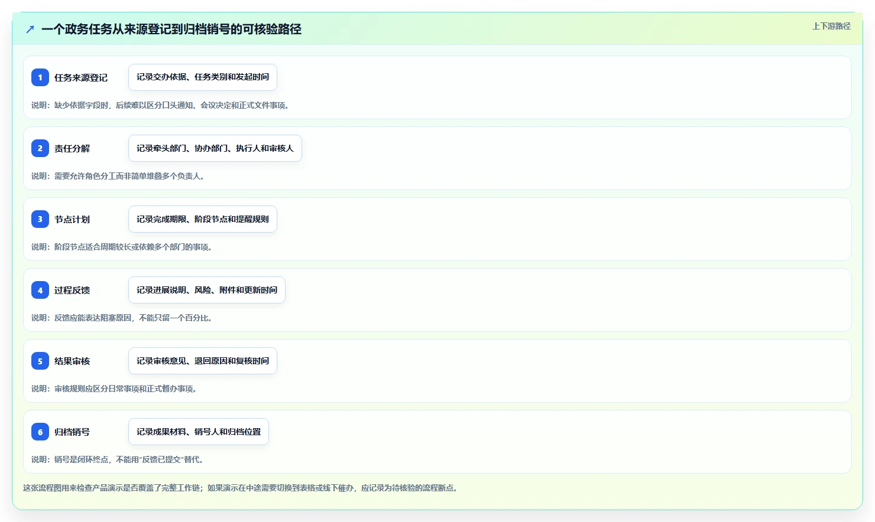Click the 节点计划 step name

(x=72, y=219)
